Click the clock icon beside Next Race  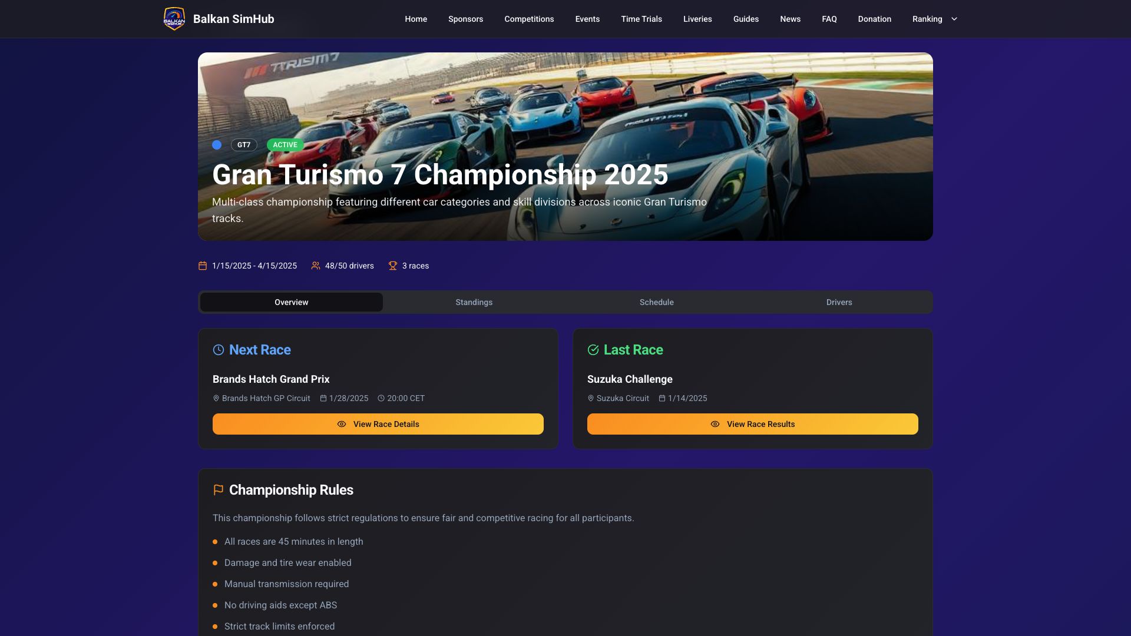tap(219, 350)
